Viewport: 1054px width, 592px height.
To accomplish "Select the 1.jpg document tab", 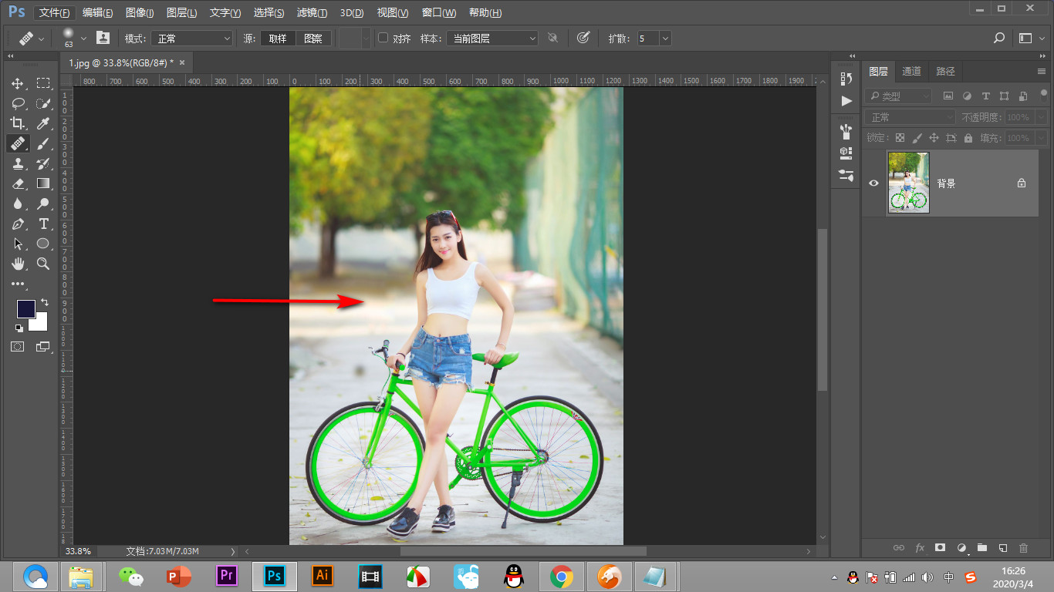I will tap(122, 62).
